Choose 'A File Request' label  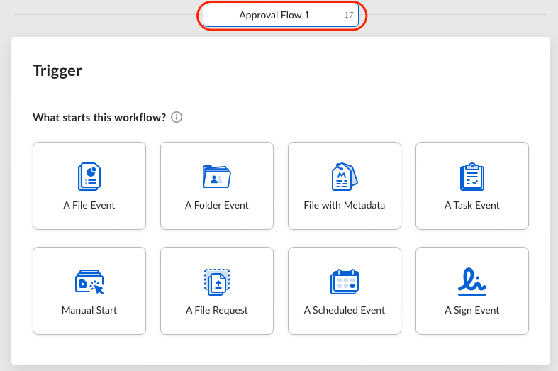(217, 311)
